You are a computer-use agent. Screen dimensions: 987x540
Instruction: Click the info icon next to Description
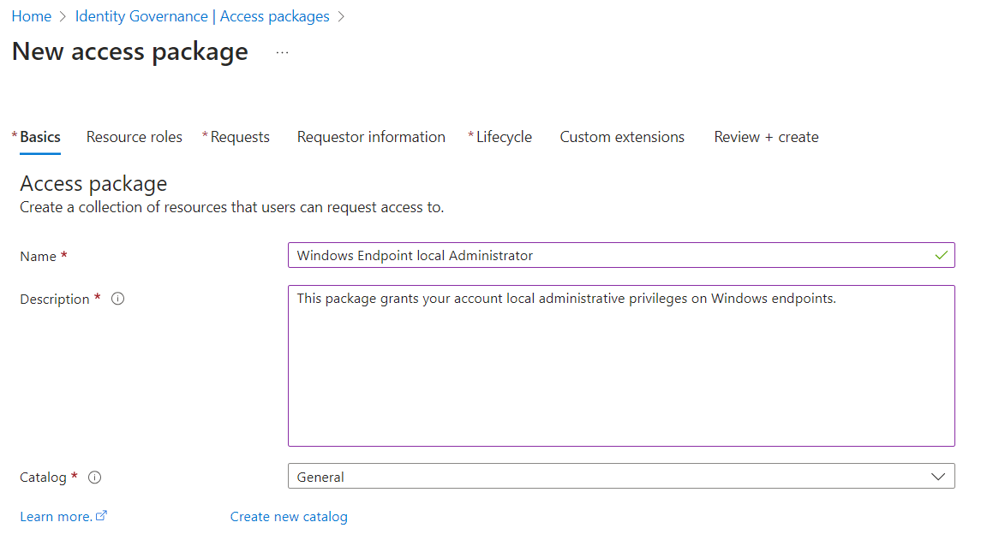[x=118, y=299]
